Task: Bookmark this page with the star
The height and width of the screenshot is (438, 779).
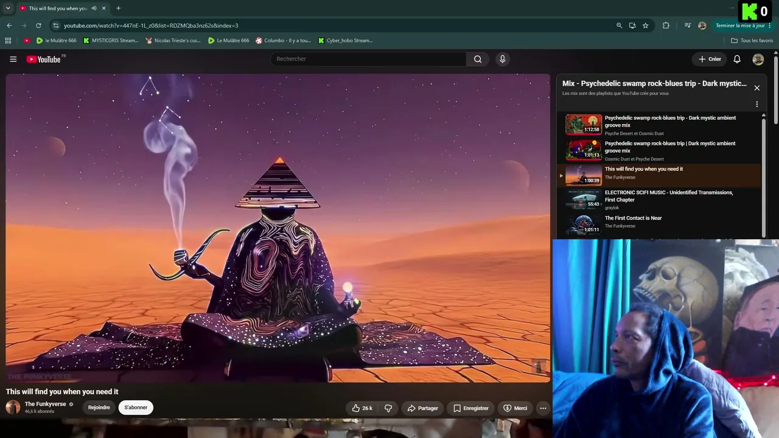Action: (x=646, y=26)
